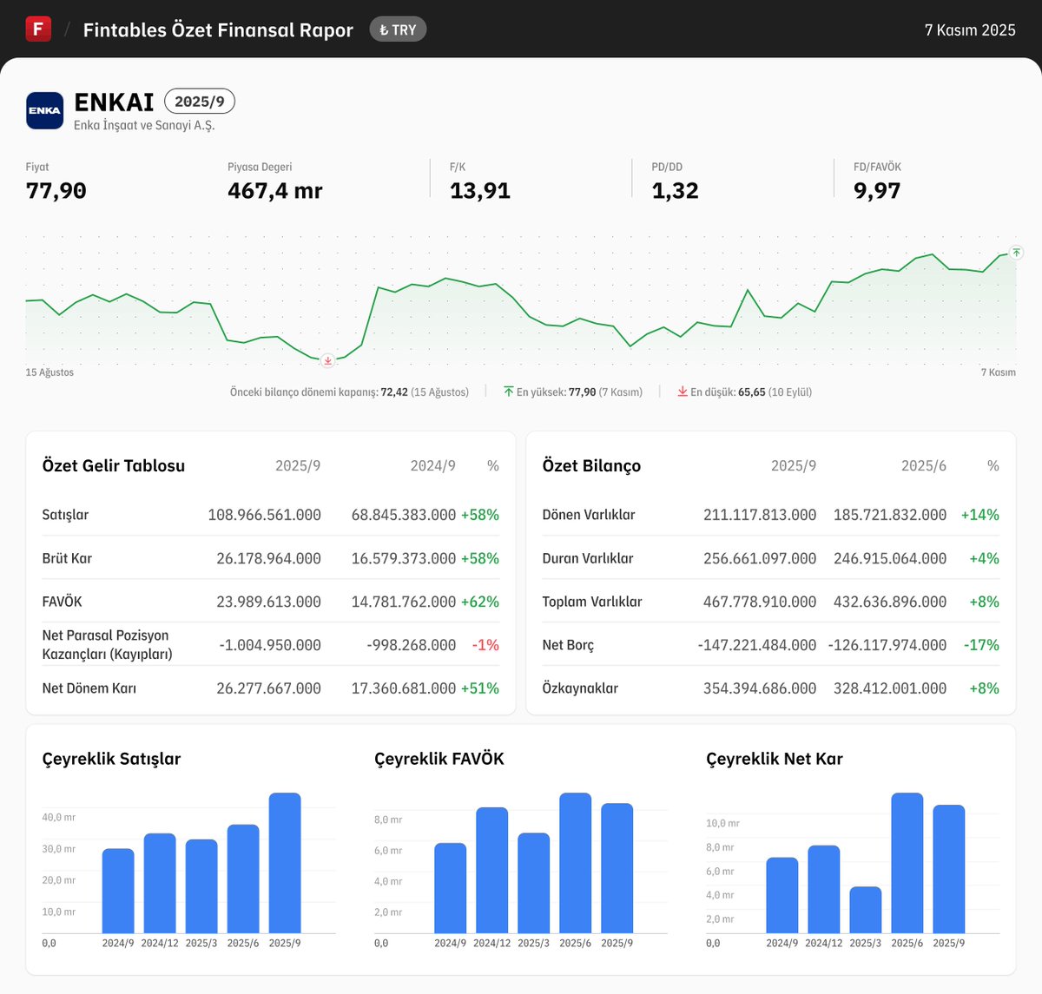The height and width of the screenshot is (994, 1042).
Task: Open the 2025/6 column selector in Özet Bilanço
Action: 922,465
